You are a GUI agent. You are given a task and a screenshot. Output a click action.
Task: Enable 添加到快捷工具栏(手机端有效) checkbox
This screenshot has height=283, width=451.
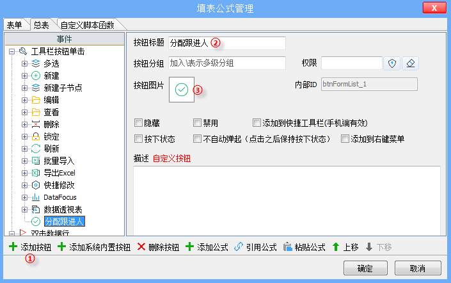257,123
